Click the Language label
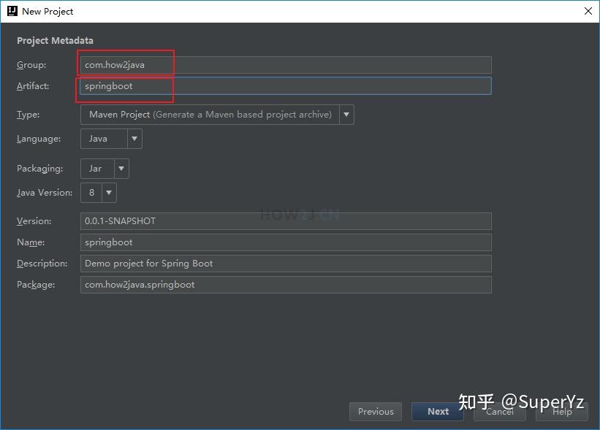 pos(39,139)
